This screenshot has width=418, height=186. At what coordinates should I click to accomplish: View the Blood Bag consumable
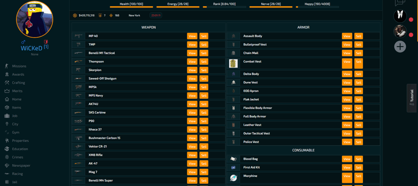[x=347, y=159]
